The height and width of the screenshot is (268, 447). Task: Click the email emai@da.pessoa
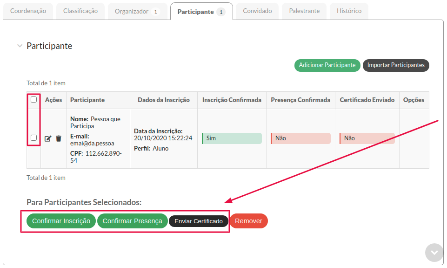point(92,144)
